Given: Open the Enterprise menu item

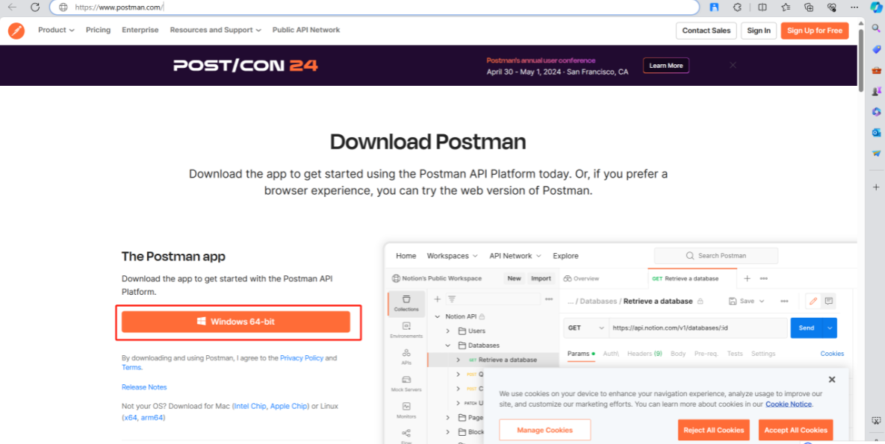Looking at the screenshot, I should coord(140,30).
